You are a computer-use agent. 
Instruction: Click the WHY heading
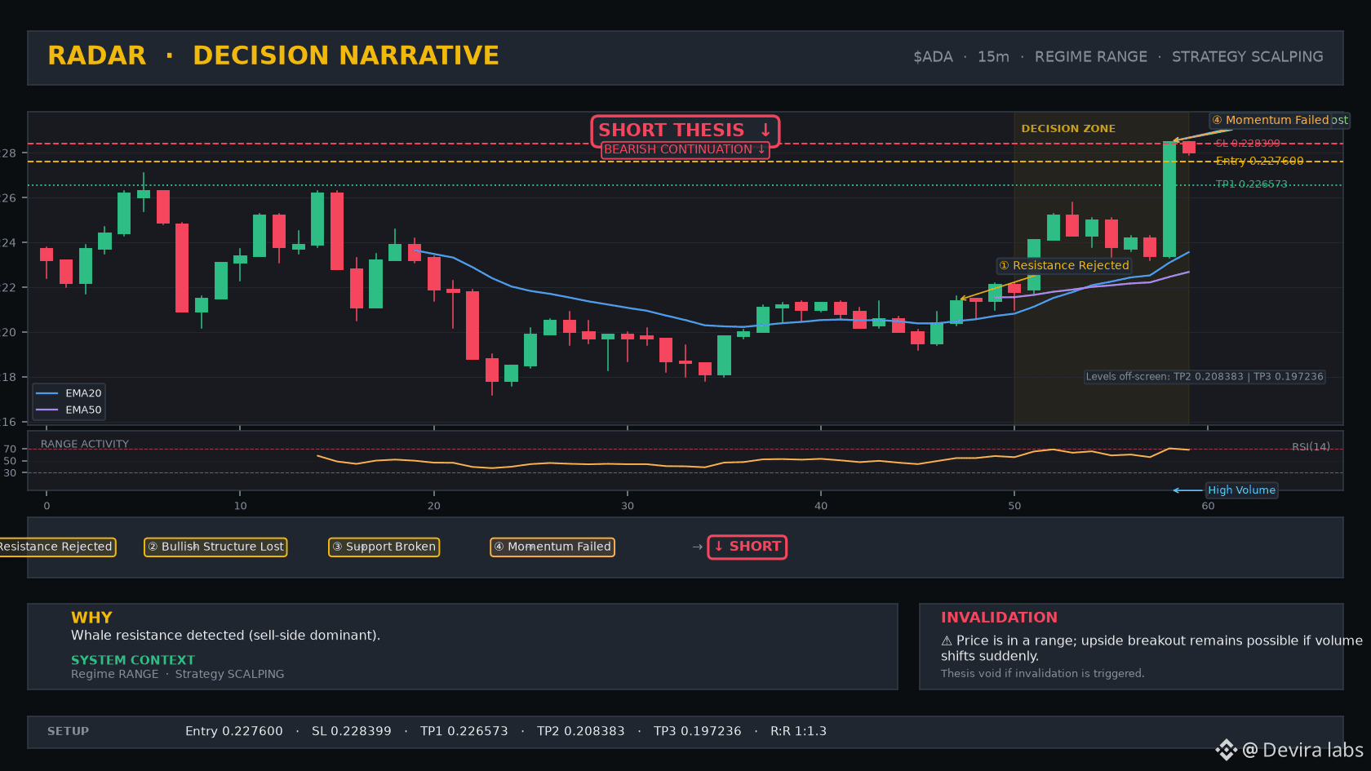tap(91, 618)
